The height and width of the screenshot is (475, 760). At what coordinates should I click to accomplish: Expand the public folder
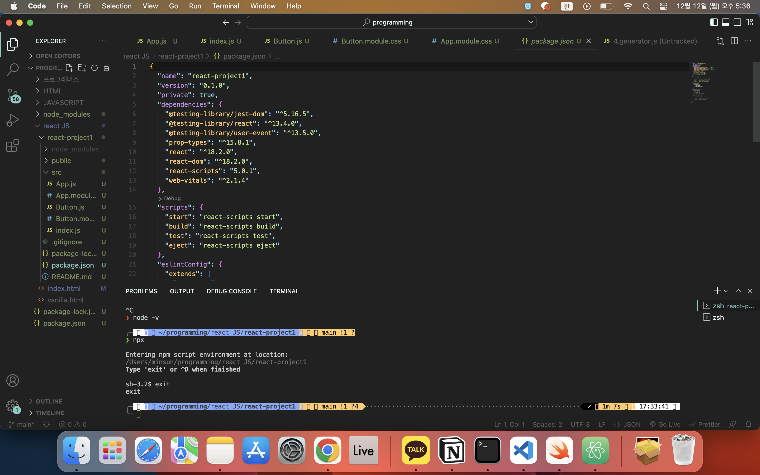(61, 160)
